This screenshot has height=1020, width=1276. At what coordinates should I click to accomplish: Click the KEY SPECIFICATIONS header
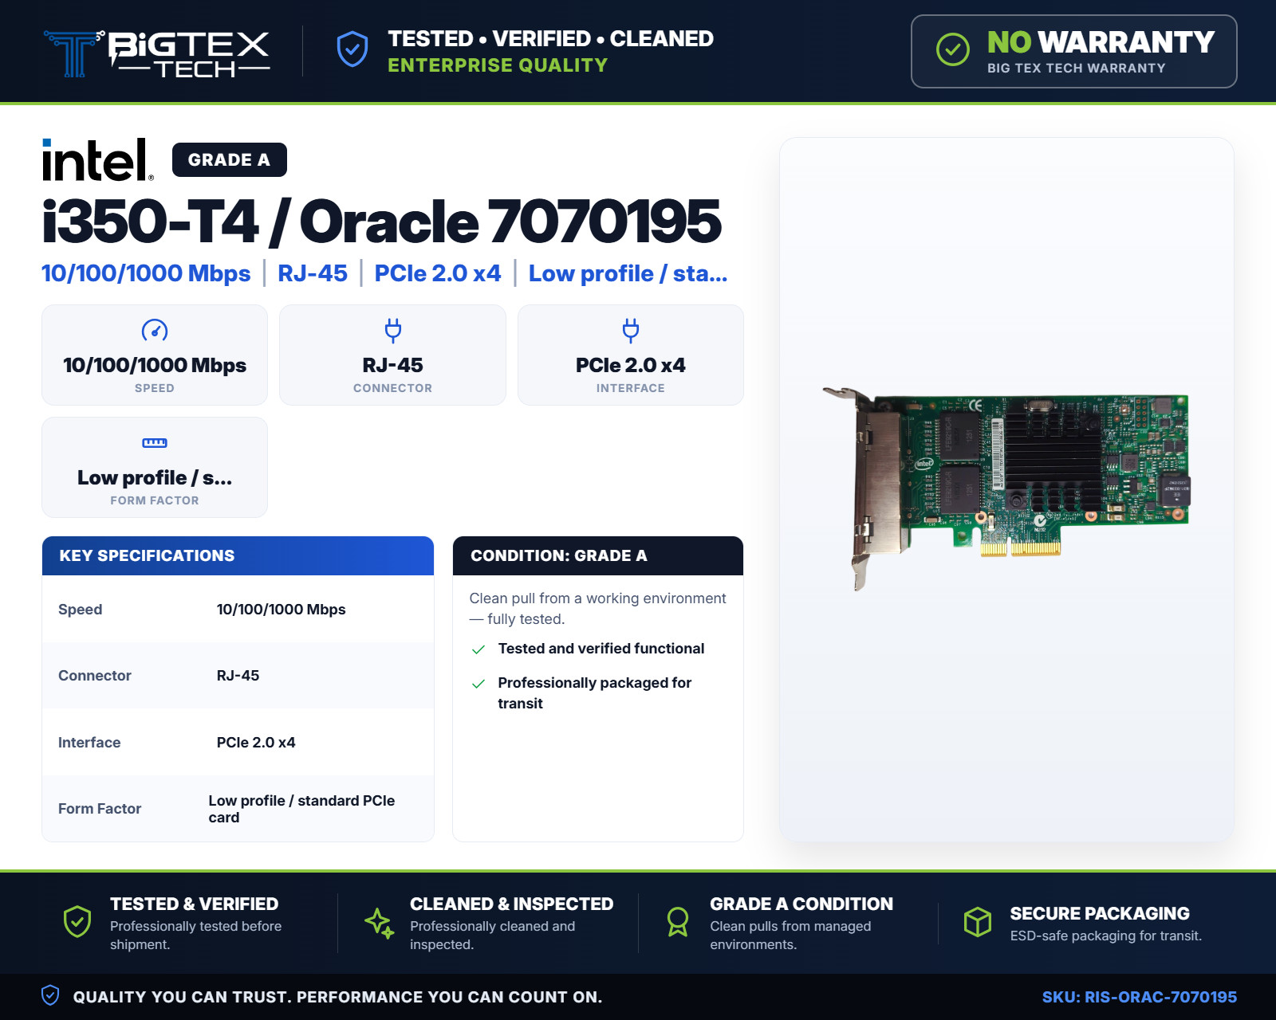[238, 556]
